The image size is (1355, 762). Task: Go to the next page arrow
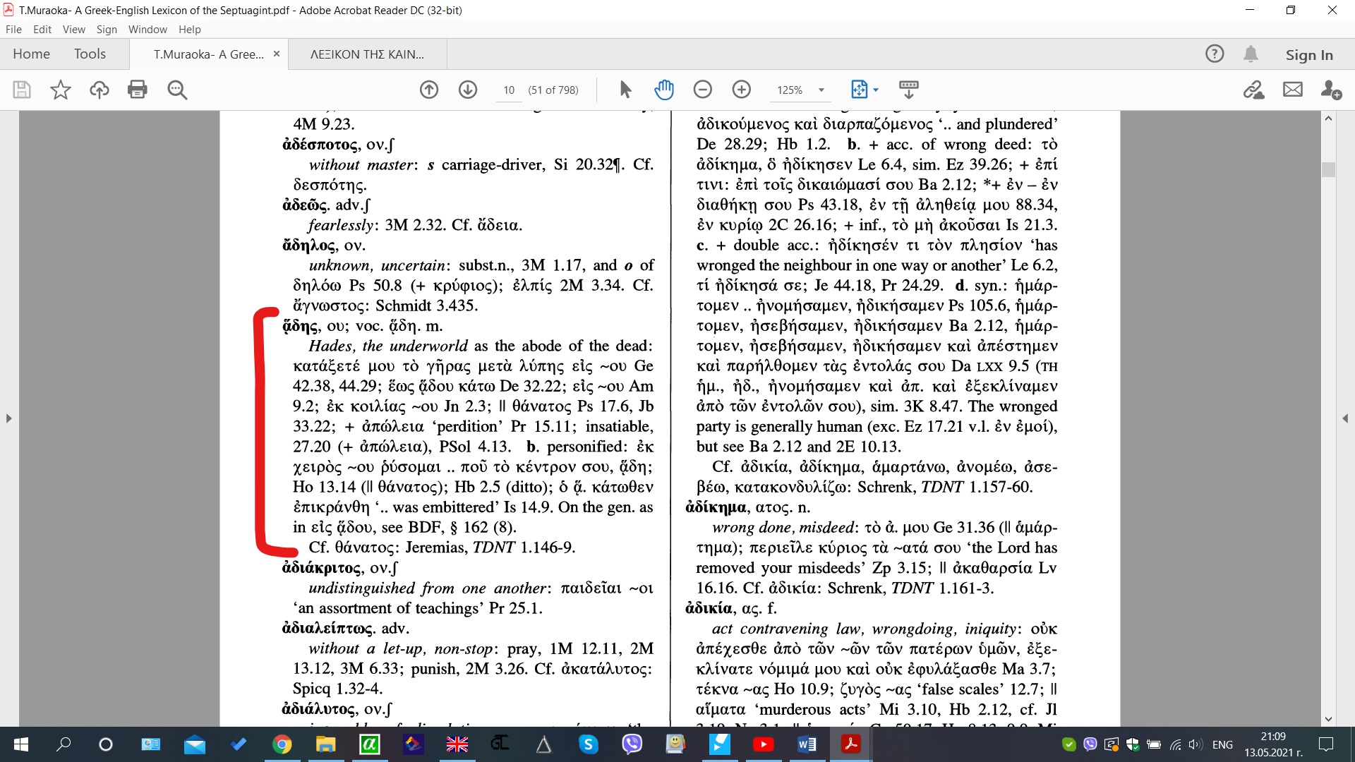coord(468,90)
